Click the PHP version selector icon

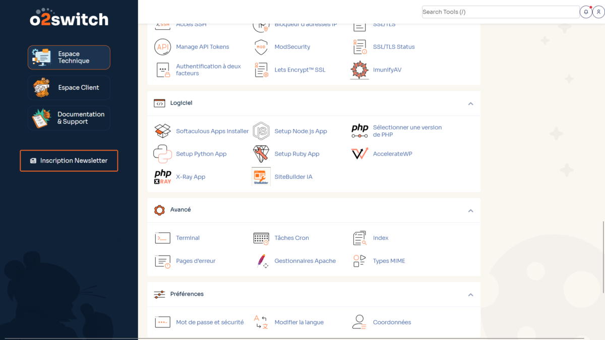pos(359,131)
